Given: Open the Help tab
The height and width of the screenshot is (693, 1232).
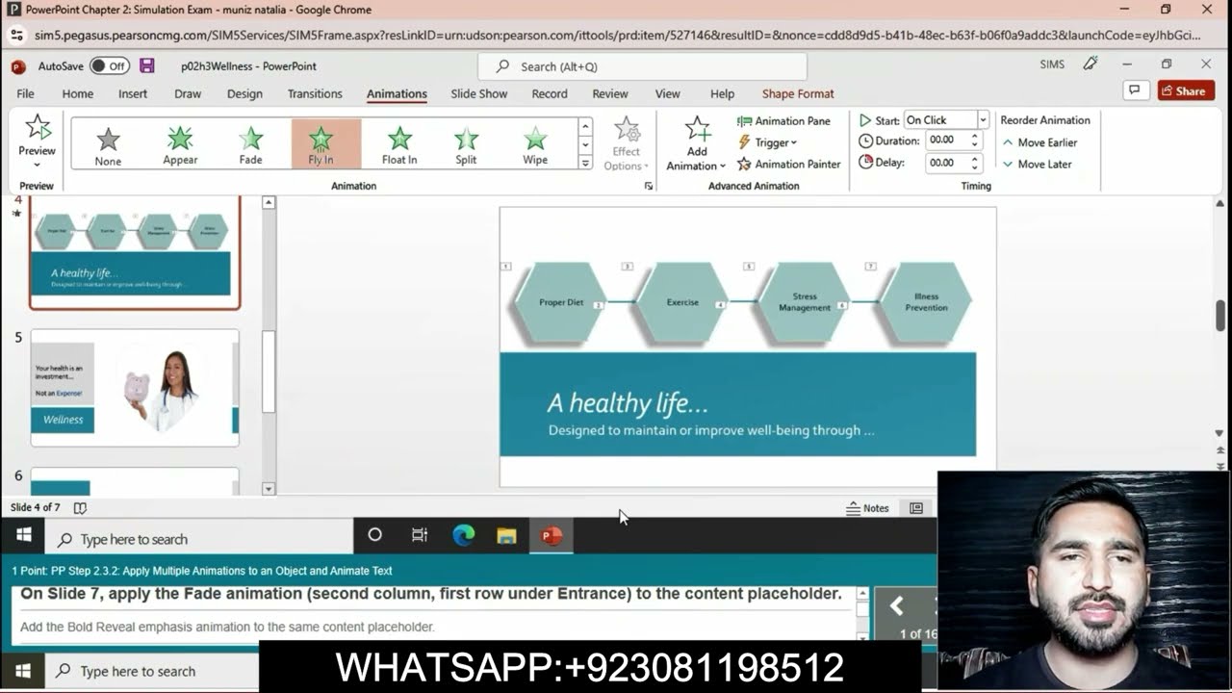Looking at the screenshot, I should point(722,93).
